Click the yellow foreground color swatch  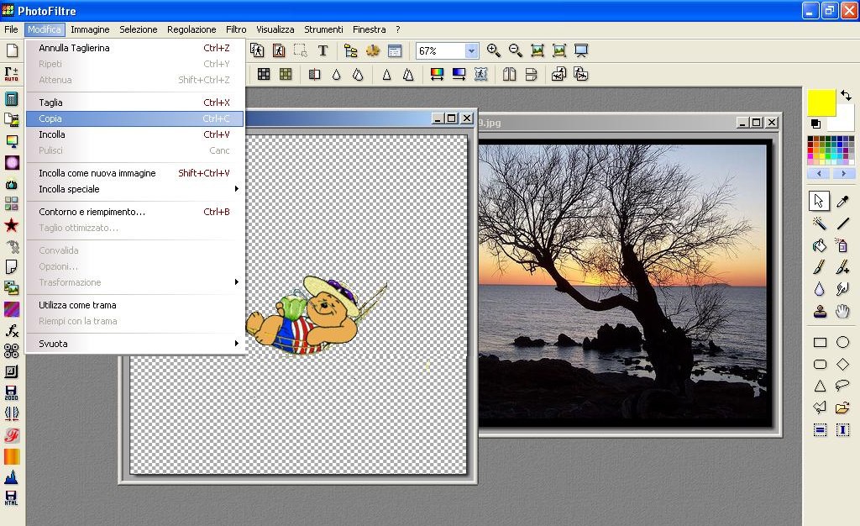tap(821, 103)
